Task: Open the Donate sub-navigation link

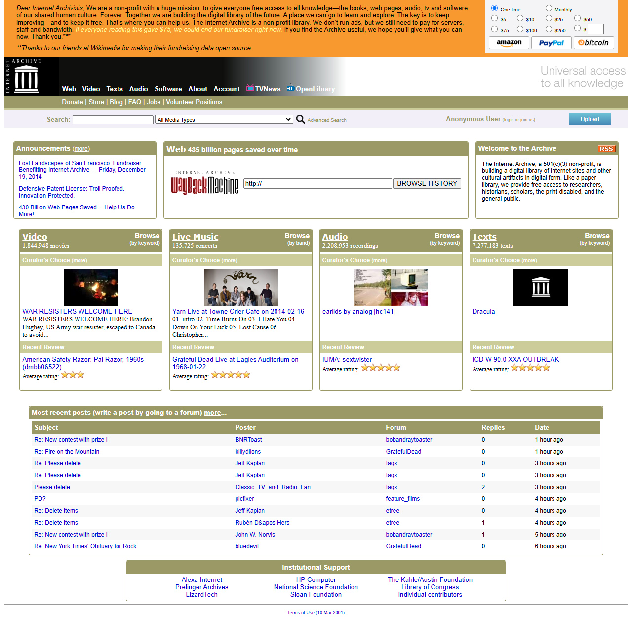Action: [73, 102]
